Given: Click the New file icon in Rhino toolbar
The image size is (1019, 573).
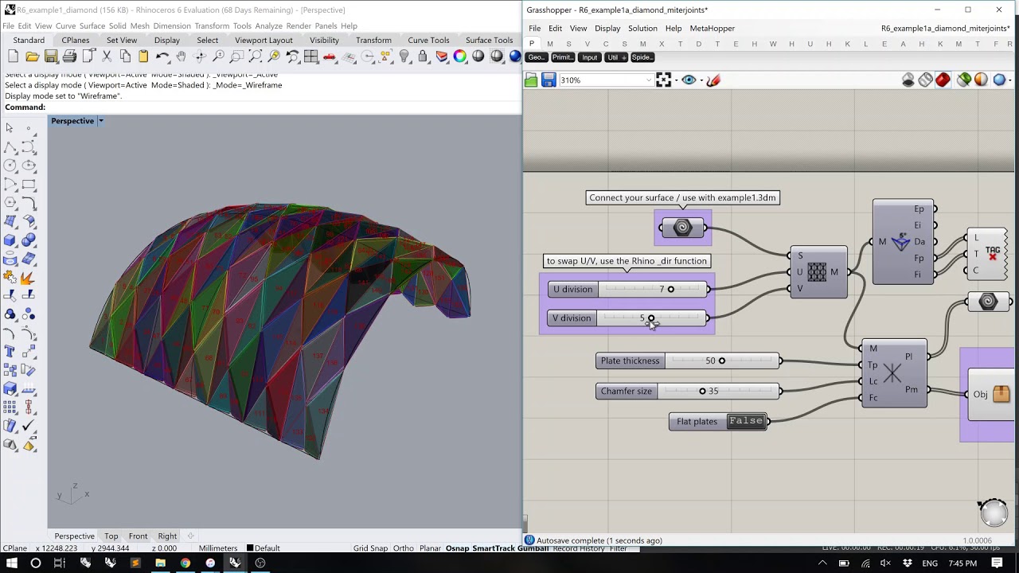Looking at the screenshot, I should click(13, 57).
